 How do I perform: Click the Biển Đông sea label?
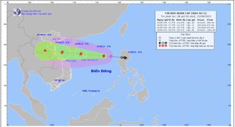pyautogui.click(x=101, y=71)
